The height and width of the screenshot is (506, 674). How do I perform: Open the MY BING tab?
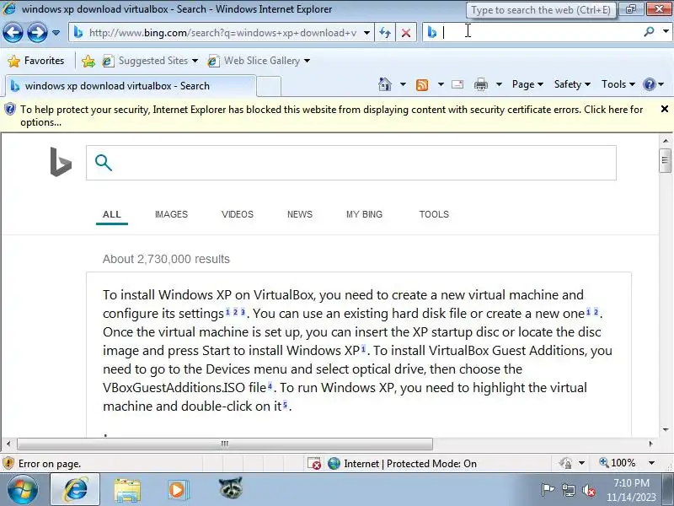pos(364,214)
